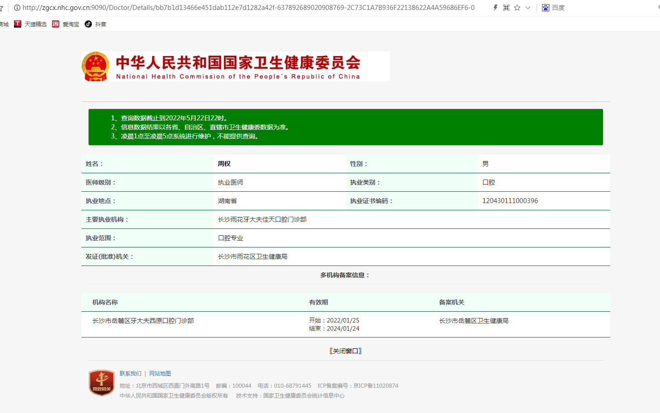Select the doctor name 周权

pos(224,164)
